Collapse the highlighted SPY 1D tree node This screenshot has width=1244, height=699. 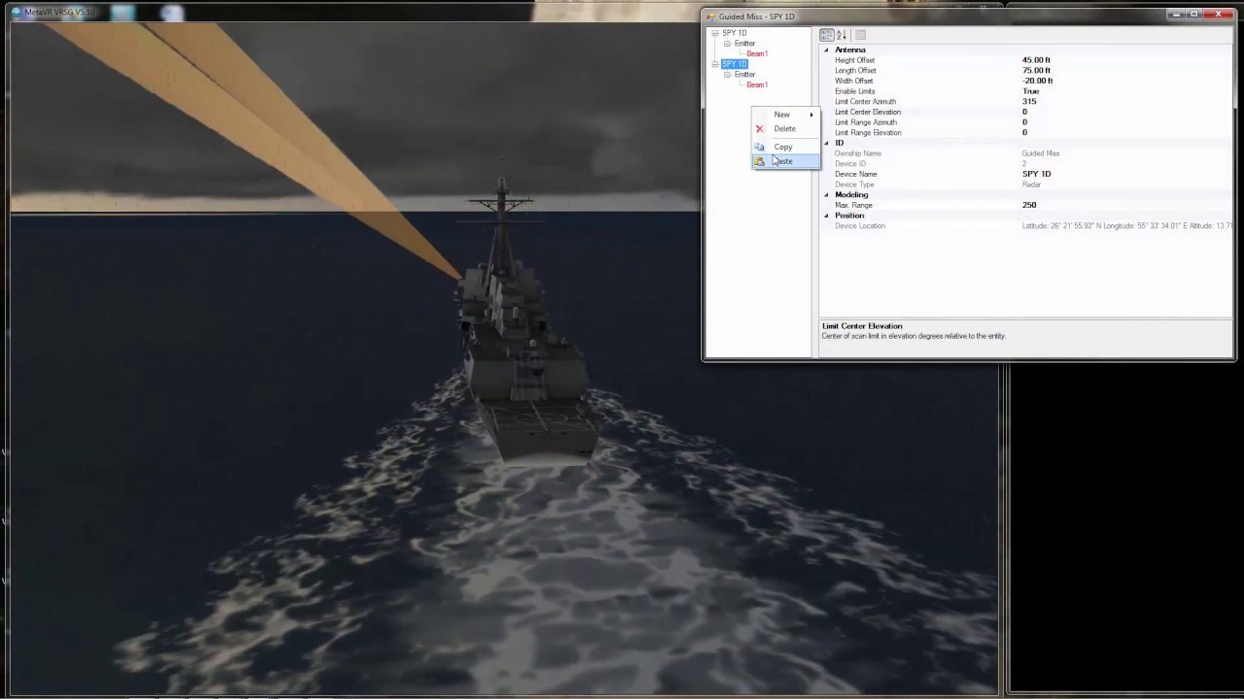tap(715, 64)
